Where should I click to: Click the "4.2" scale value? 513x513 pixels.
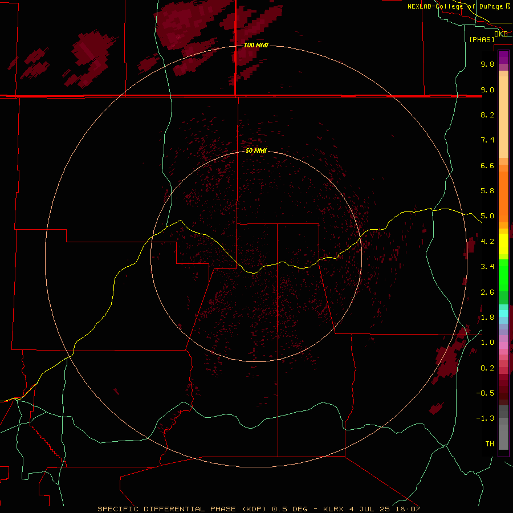click(487, 242)
